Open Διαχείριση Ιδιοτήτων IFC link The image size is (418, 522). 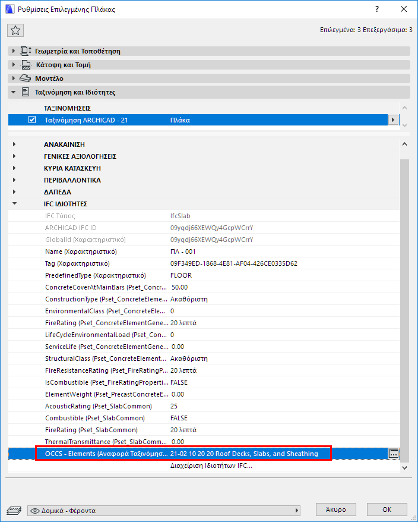pyautogui.click(x=211, y=466)
